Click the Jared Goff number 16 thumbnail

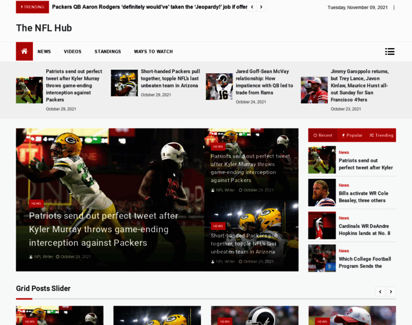point(219,87)
